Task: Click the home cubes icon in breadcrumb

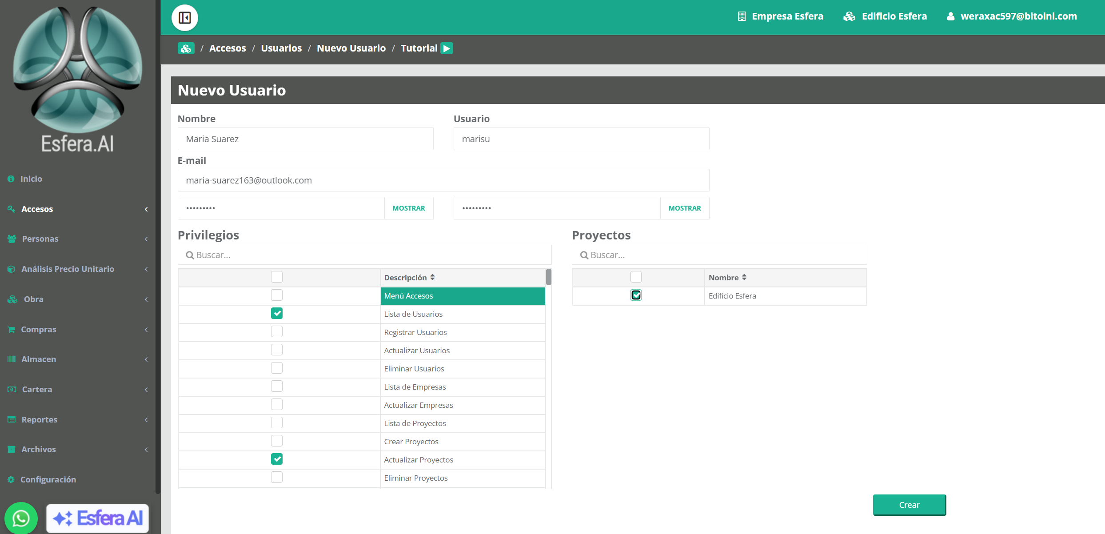Action: pyautogui.click(x=186, y=48)
